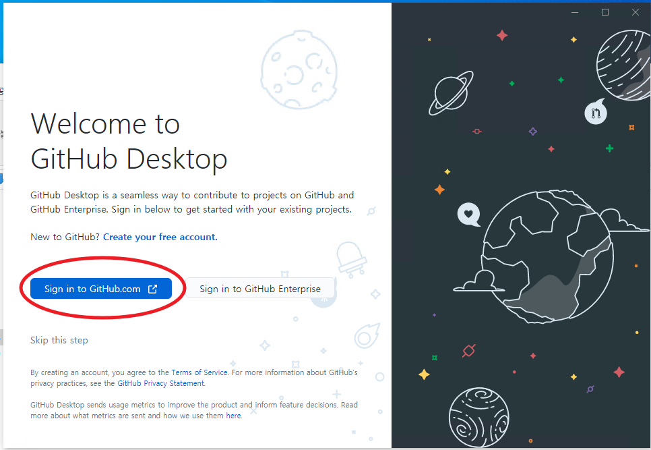
Task: Click Sign in to GitHub Enterprise button
Action: pos(260,288)
